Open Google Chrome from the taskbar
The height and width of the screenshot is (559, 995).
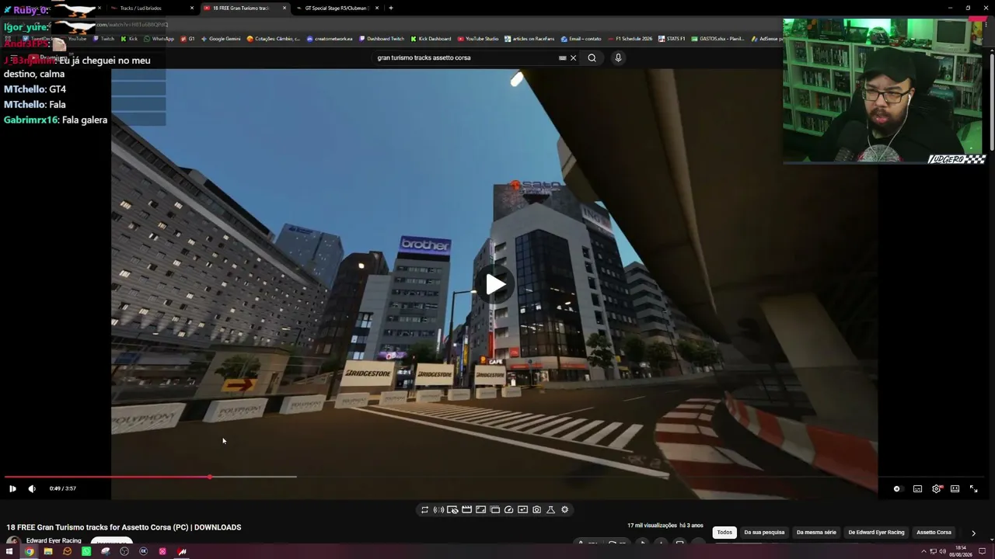29,551
